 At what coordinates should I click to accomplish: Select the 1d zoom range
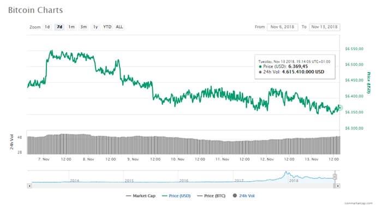coord(47,27)
